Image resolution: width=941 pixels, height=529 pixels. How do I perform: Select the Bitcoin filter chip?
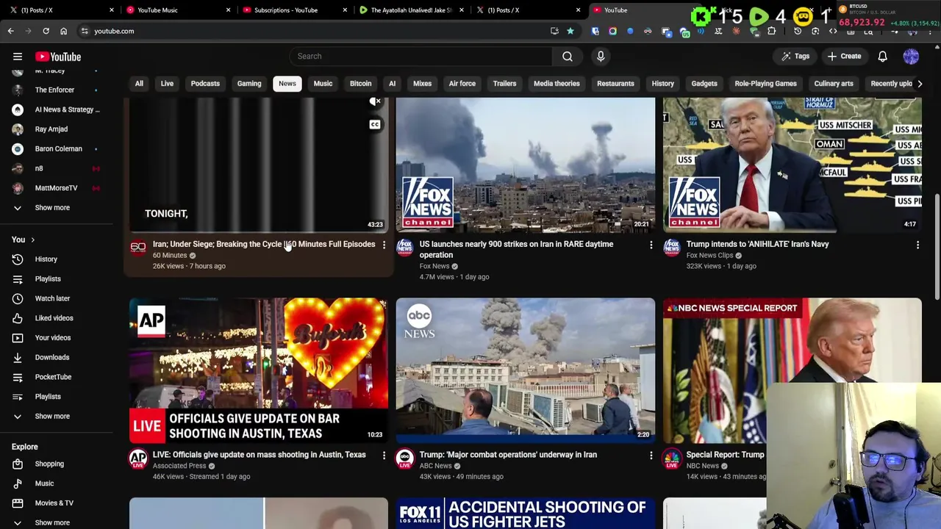[x=360, y=84]
